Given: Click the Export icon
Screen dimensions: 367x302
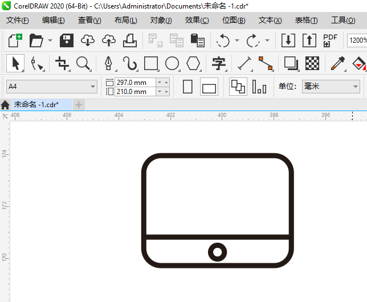Looking at the screenshot, I should [309, 40].
